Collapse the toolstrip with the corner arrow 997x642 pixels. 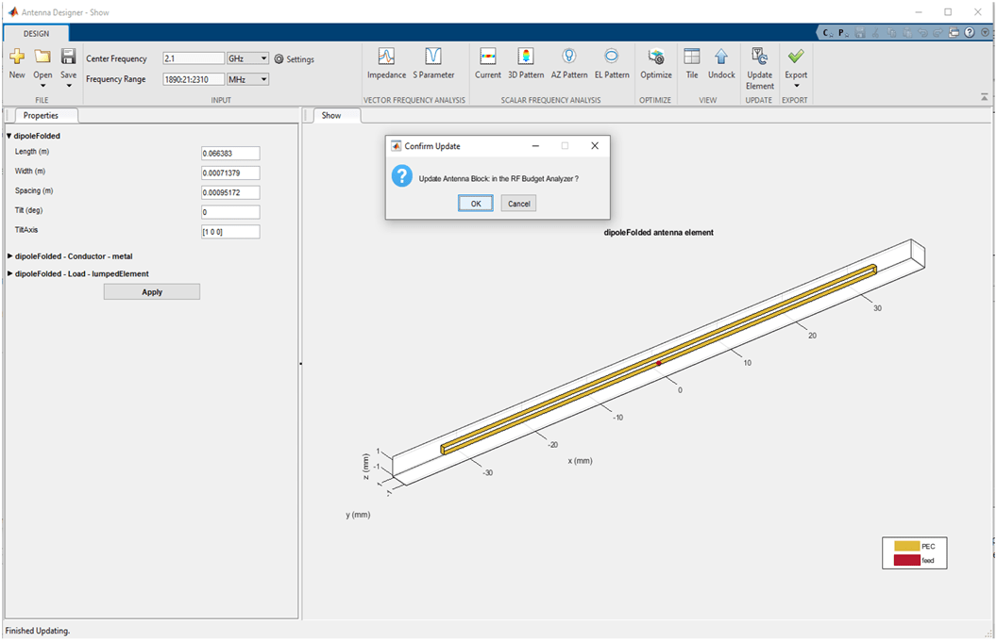click(985, 97)
